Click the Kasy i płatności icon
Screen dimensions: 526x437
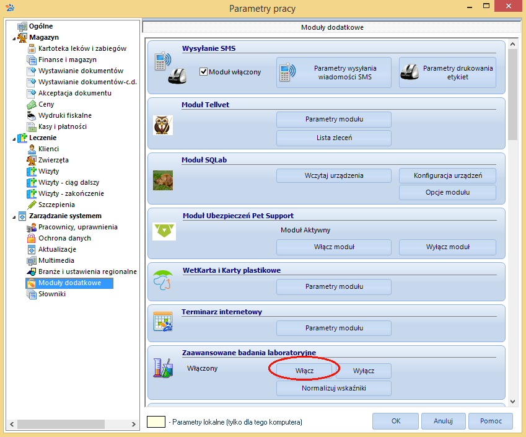32,127
